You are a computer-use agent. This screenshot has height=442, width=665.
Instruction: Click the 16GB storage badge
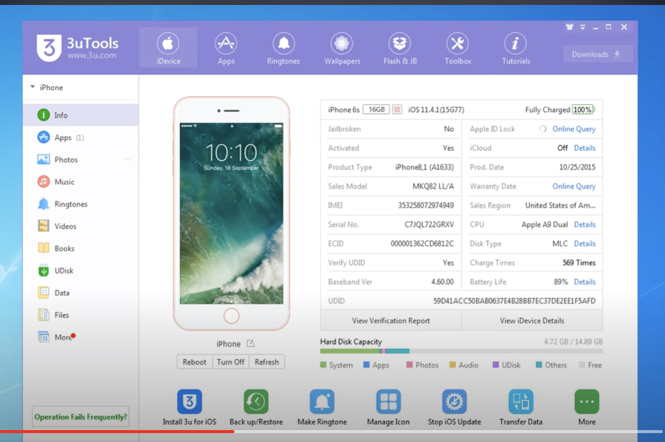[x=376, y=110]
